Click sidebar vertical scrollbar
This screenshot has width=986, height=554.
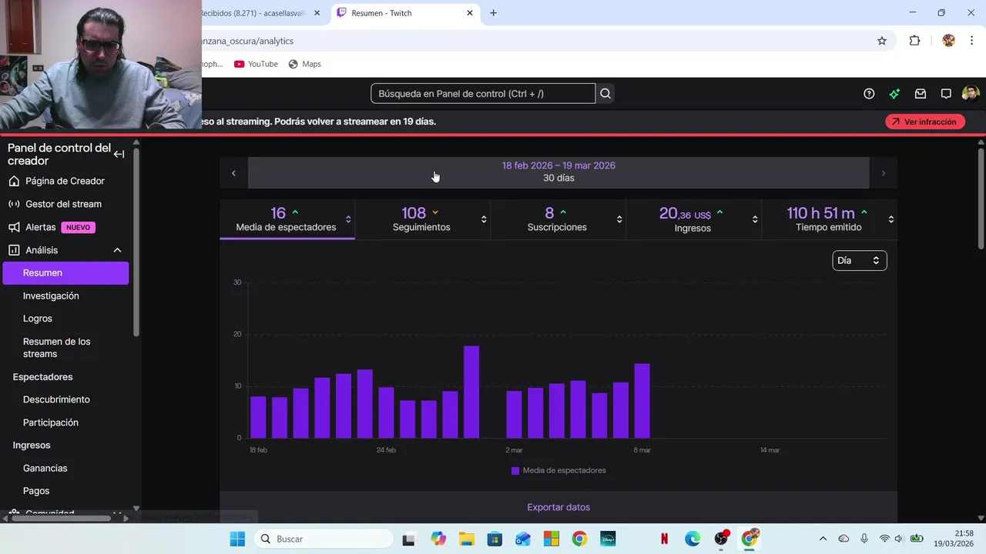pos(136,242)
